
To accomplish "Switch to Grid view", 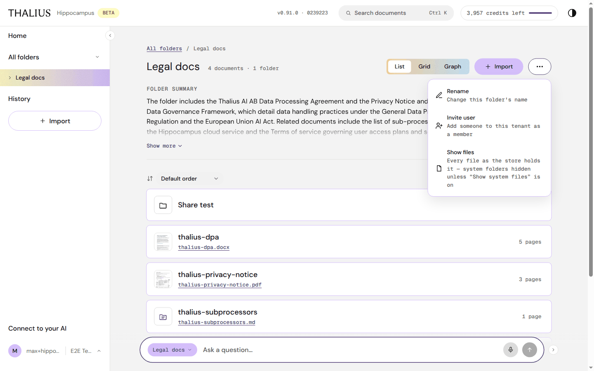I will 424,66.
